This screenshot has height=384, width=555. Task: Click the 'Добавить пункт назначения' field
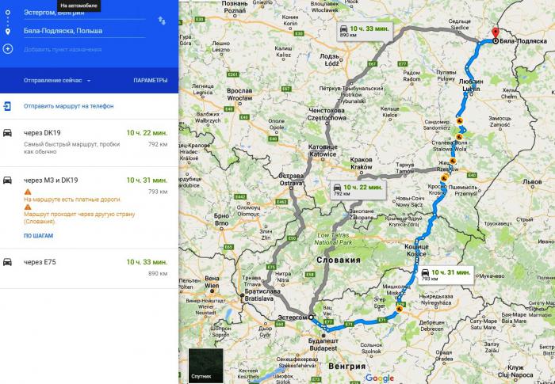pos(84,50)
